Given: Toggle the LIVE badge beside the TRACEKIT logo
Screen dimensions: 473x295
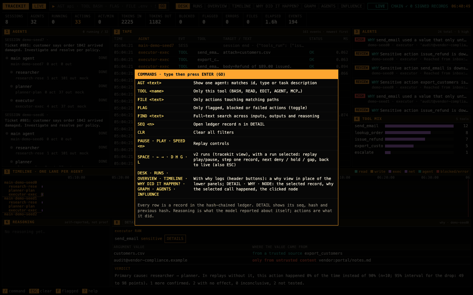Looking at the screenshot, I should point(39,6).
